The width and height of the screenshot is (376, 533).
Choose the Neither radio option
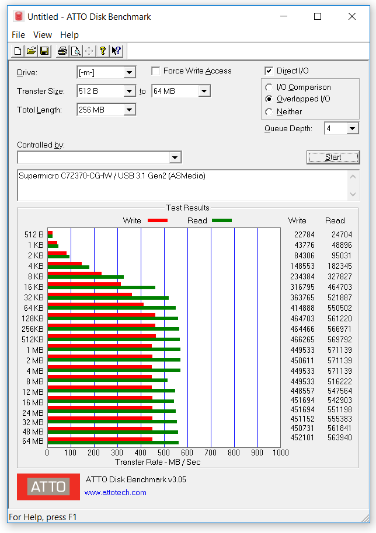coord(269,111)
